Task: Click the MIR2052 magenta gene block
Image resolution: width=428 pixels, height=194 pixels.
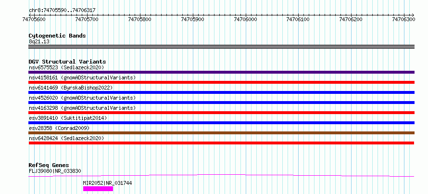Action: tap(98, 189)
